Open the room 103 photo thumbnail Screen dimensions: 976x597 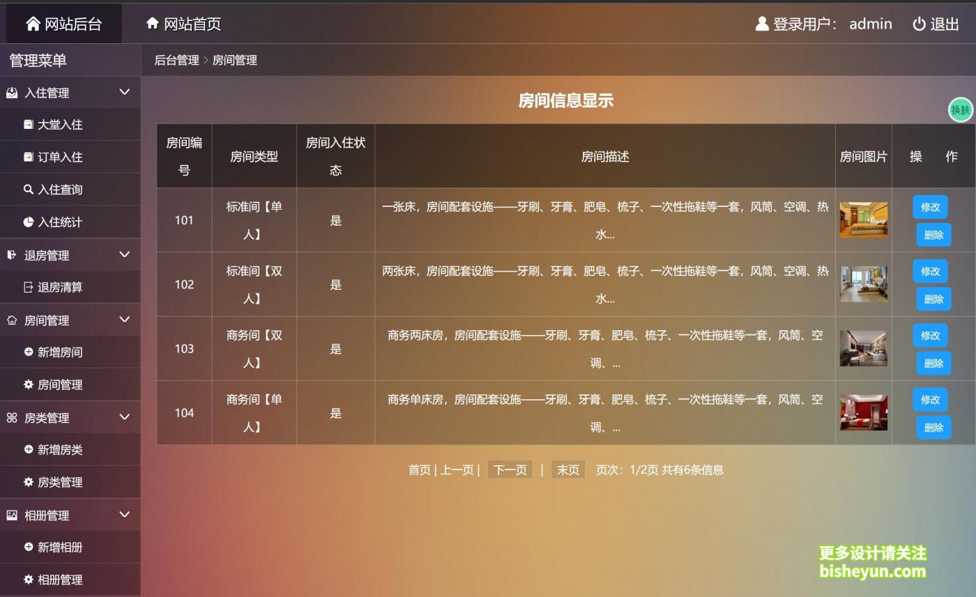[x=863, y=348]
